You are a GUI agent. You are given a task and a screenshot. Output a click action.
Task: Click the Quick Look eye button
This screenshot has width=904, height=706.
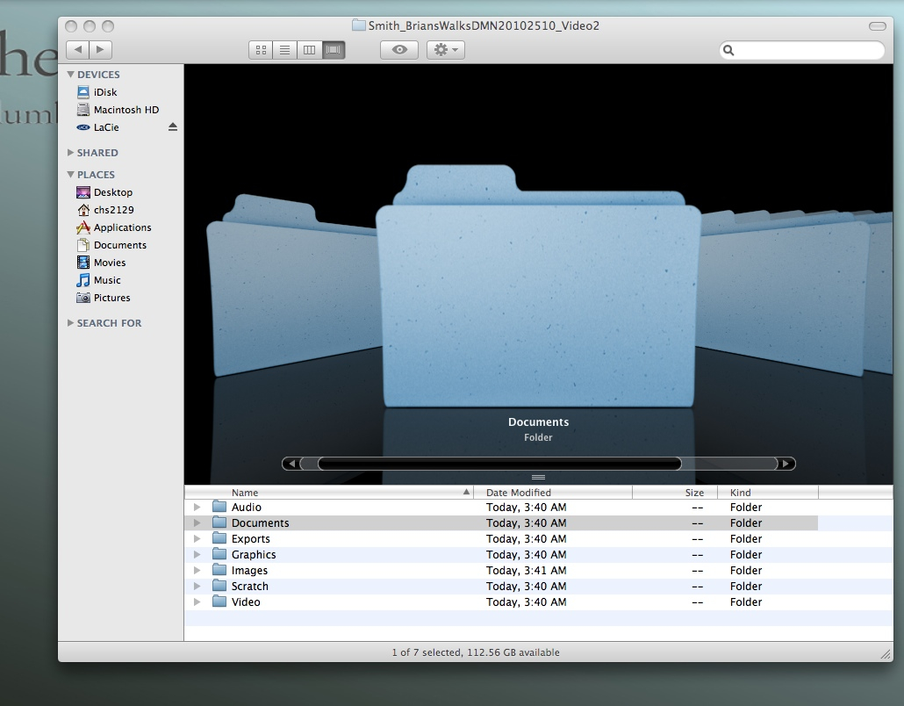(399, 50)
